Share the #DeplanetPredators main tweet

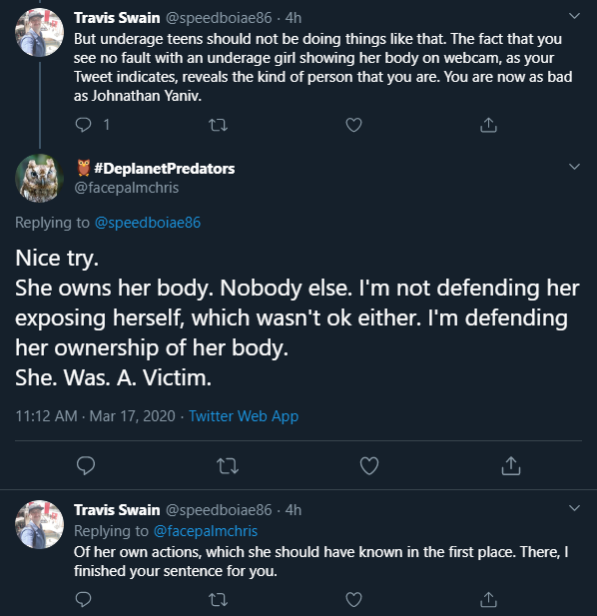[511, 466]
